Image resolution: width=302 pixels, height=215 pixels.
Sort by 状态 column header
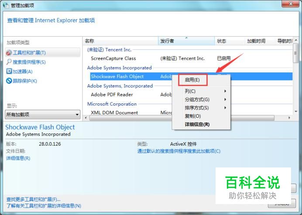[x=230, y=41]
